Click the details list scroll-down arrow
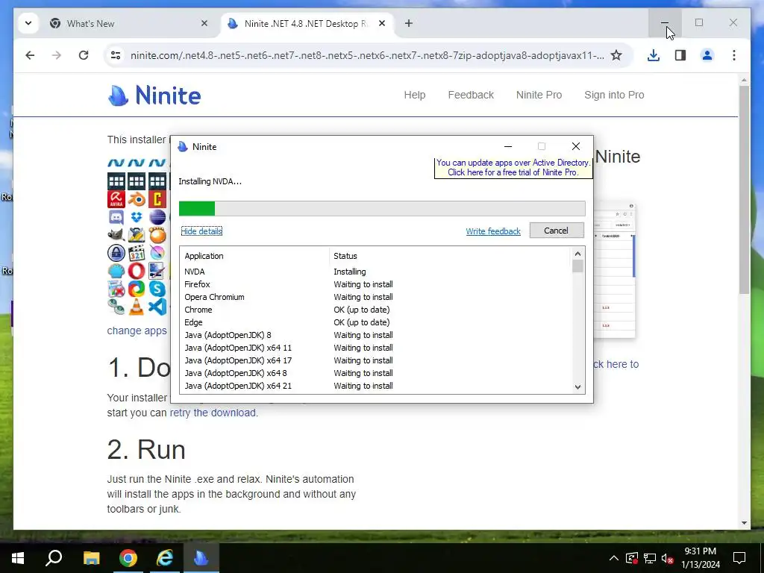The height and width of the screenshot is (573, 764). coord(577,387)
